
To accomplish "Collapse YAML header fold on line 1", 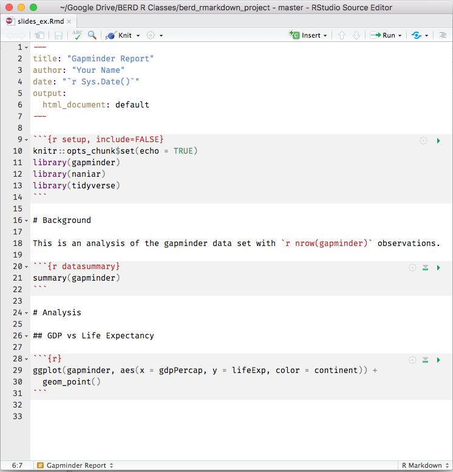I will (x=27, y=47).
